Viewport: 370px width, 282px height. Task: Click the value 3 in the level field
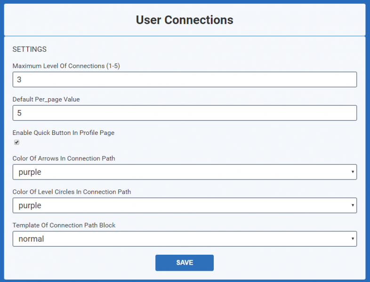[x=19, y=79]
